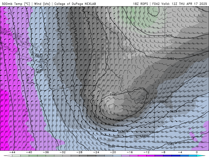Click the -36 temperature scale value
Viewport: 209px width, 157px height.
[46, 152]
